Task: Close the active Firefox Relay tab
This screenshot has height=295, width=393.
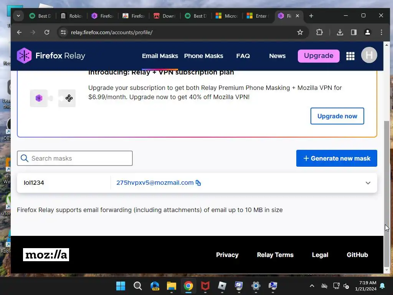Action: [297, 16]
